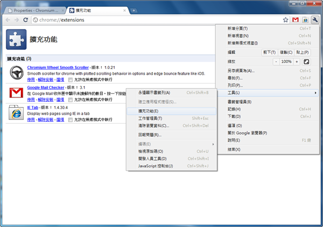Close the 擴充功能 tab
The image size is (323, 227).
click(x=125, y=11)
